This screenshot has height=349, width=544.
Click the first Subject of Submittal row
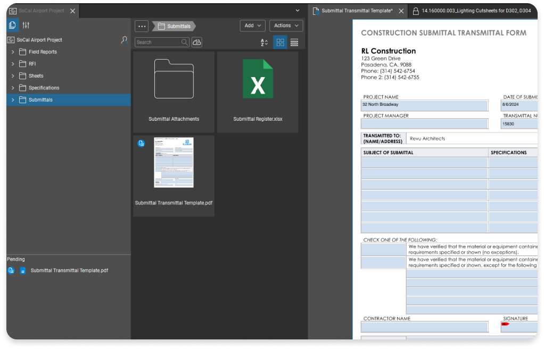[x=425, y=163]
